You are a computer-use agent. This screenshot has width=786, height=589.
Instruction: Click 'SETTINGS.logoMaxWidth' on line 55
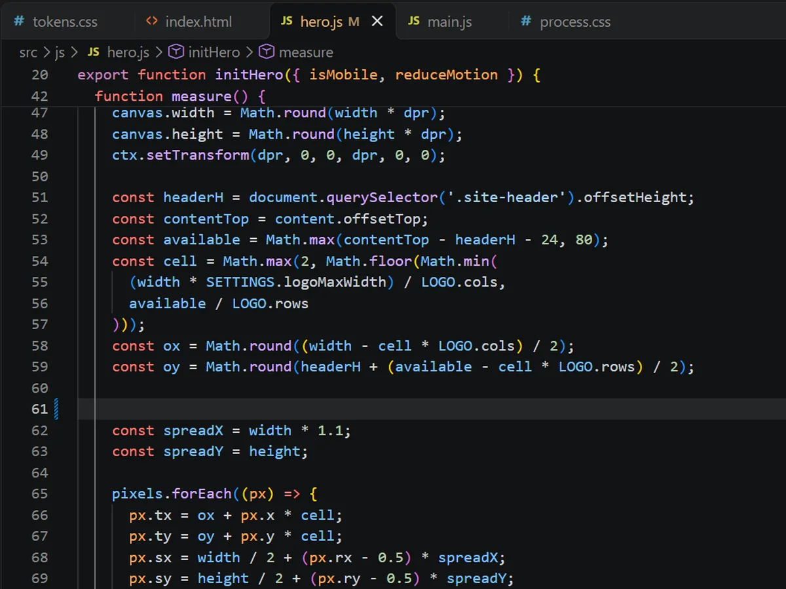[x=296, y=282]
